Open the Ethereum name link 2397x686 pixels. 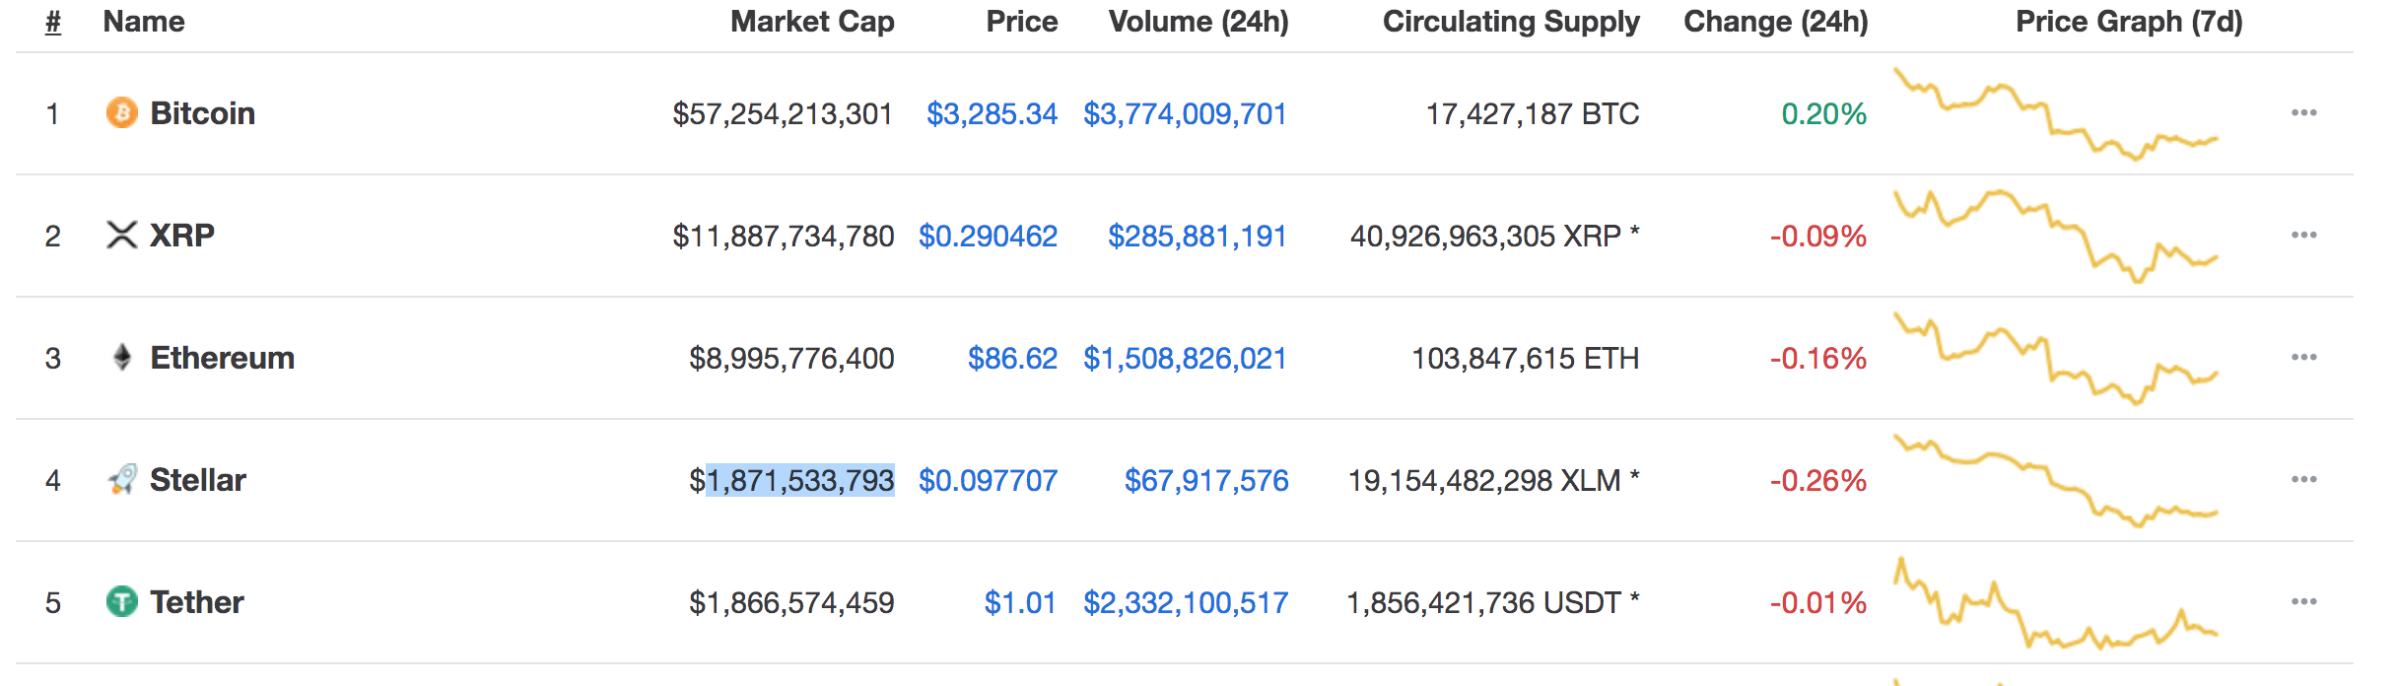tap(222, 358)
